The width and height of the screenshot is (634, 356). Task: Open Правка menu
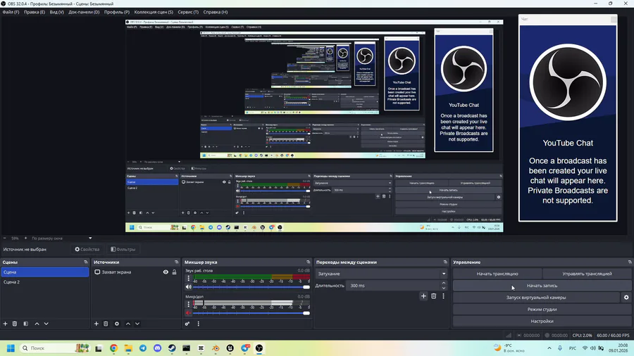point(35,12)
